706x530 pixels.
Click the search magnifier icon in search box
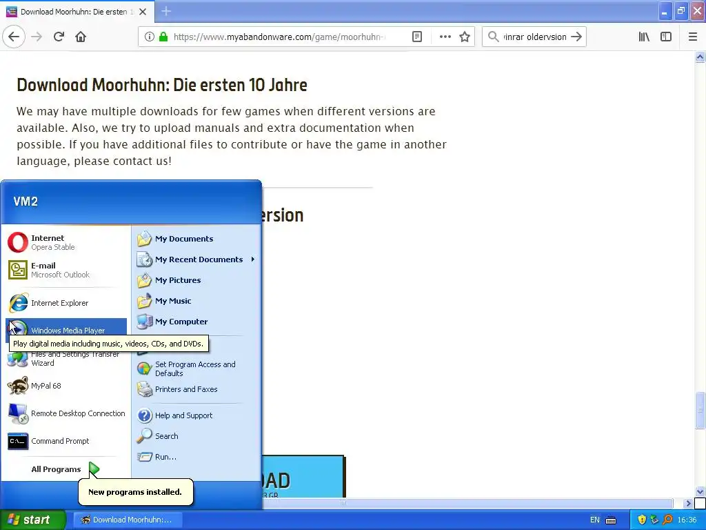[x=494, y=37]
